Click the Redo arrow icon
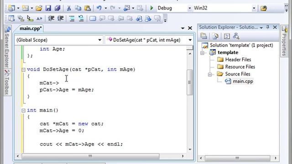Image resolution: width=292 pixels, height=164 pixels. point(113,8)
